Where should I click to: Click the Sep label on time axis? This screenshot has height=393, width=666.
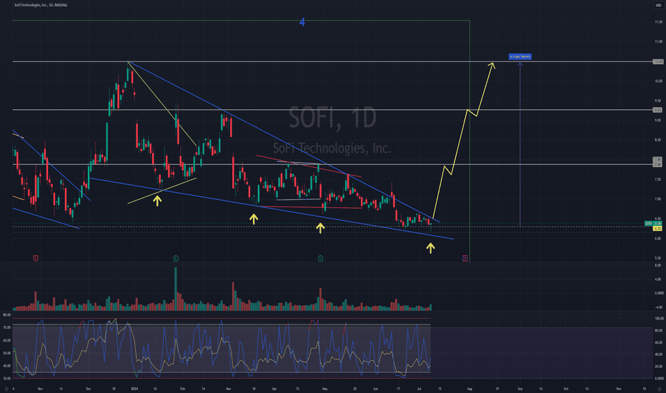pos(520,389)
